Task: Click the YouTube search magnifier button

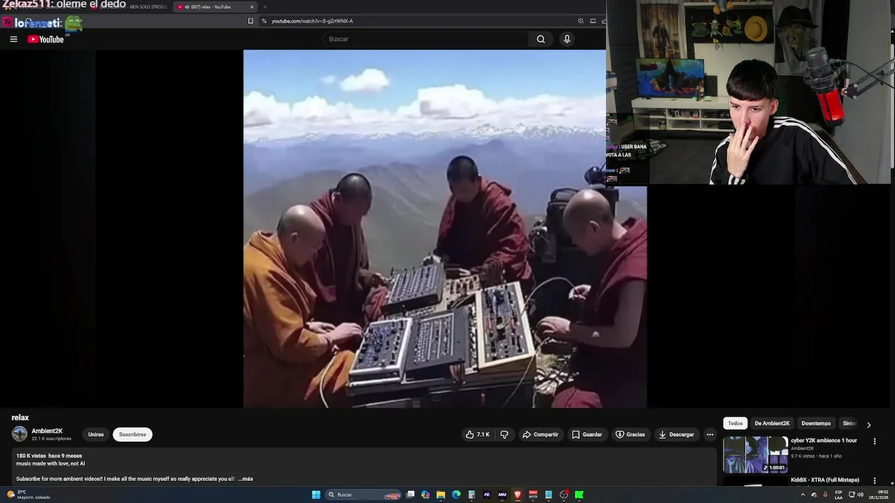Action: [x=540, y=39]
